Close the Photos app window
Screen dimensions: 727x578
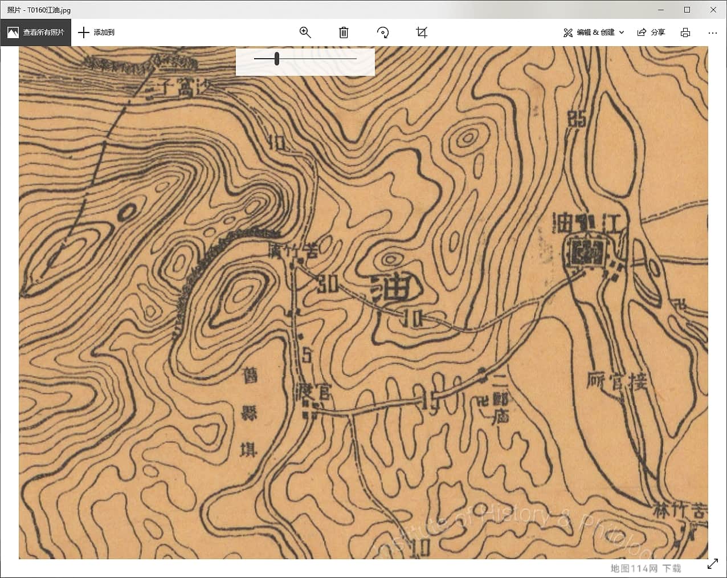tap(713, 10)
